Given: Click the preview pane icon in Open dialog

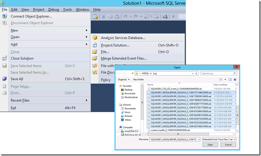Looking at the screenshot, I should tap(230, 80).
